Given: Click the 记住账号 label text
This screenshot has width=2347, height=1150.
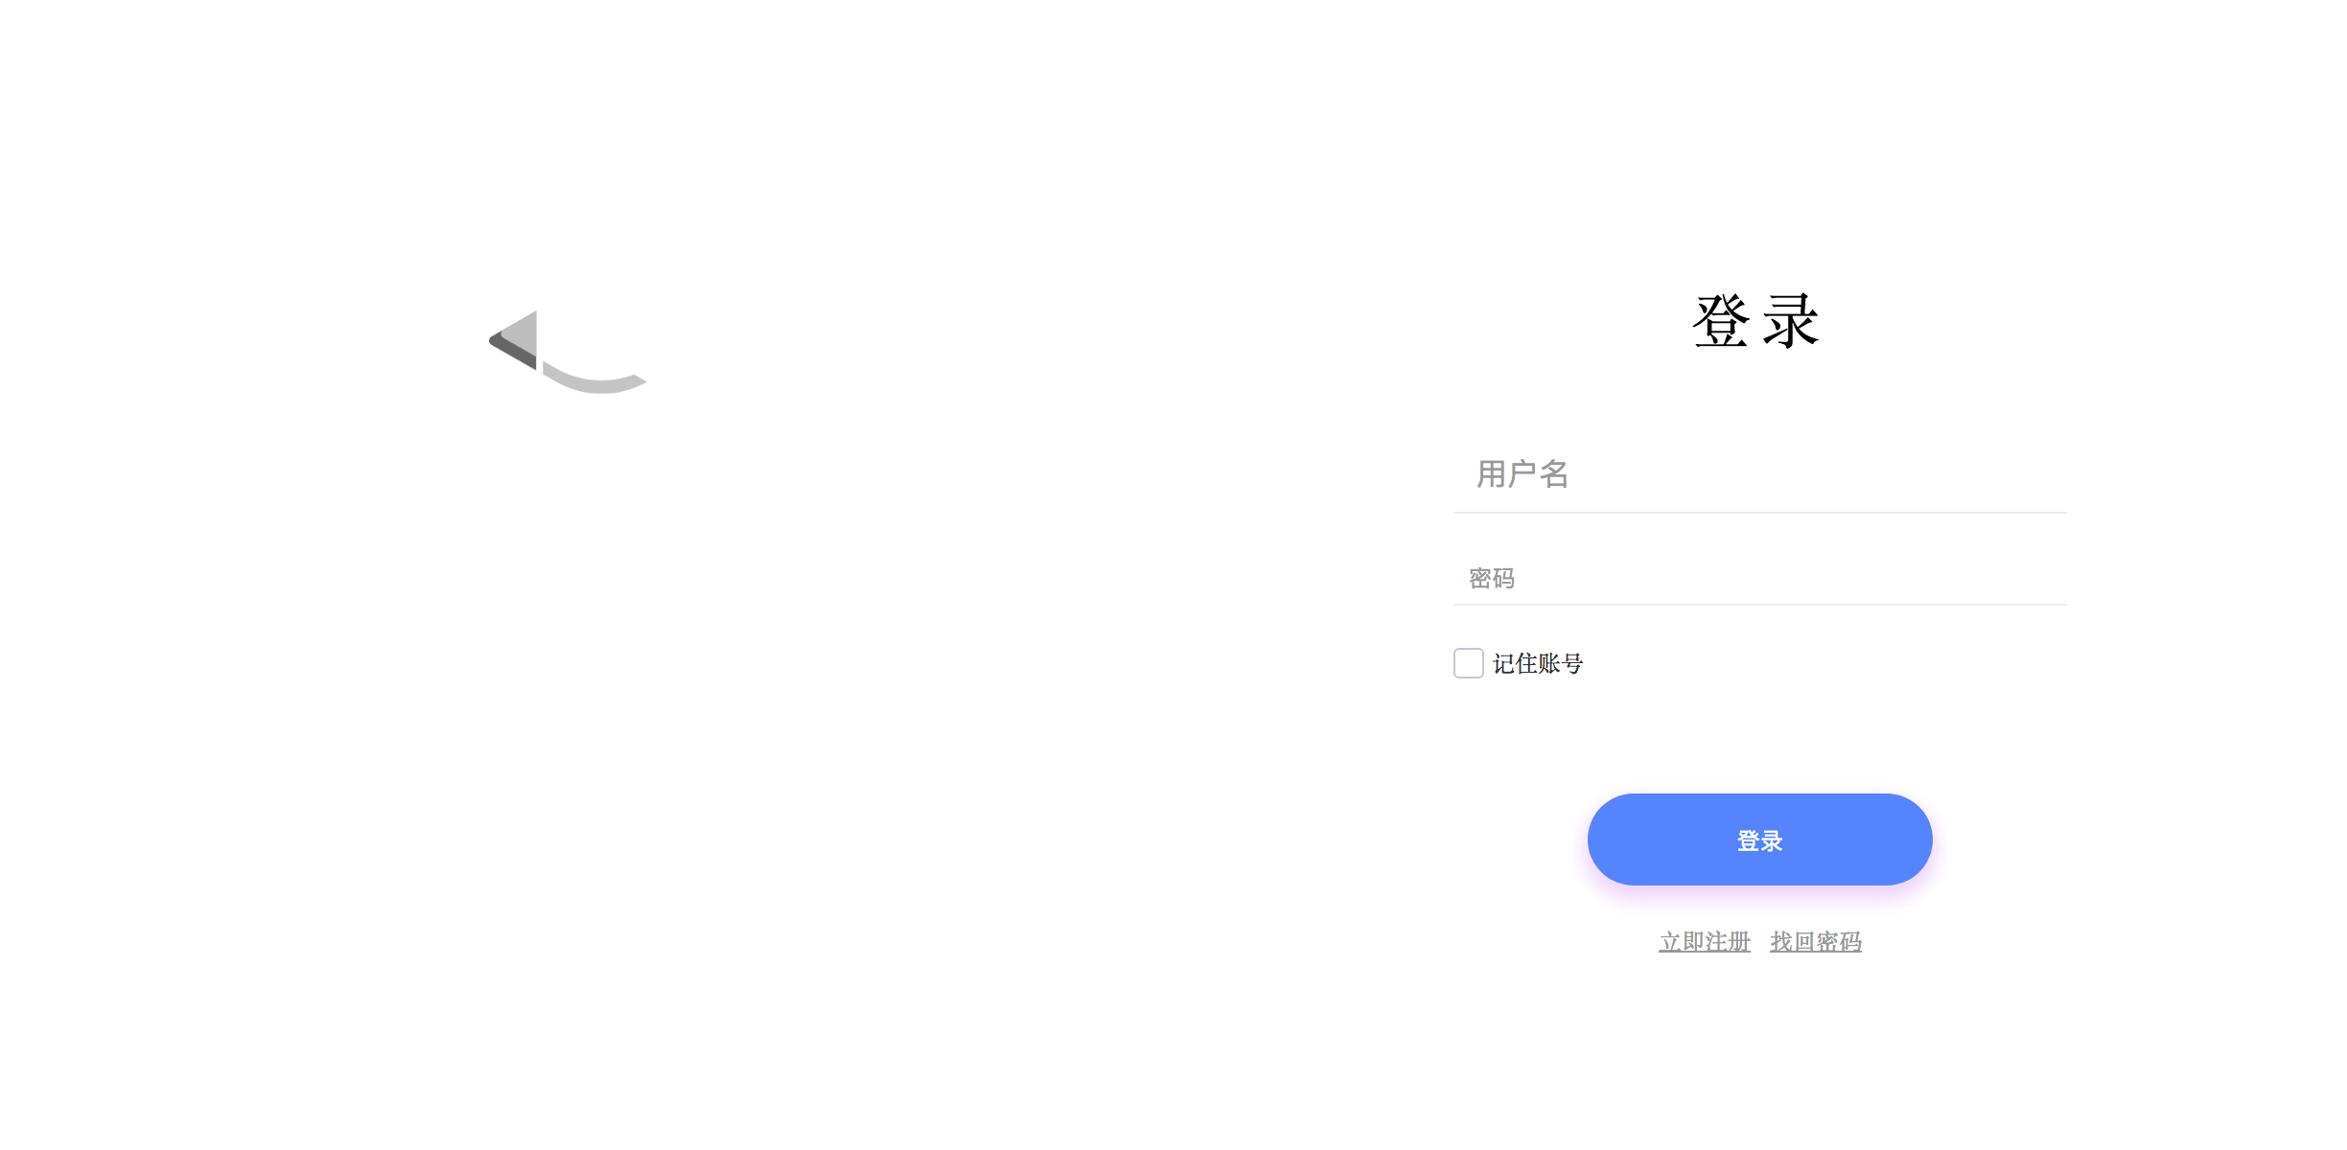Looking at the screenshot, I should [x=1538, y=663].
